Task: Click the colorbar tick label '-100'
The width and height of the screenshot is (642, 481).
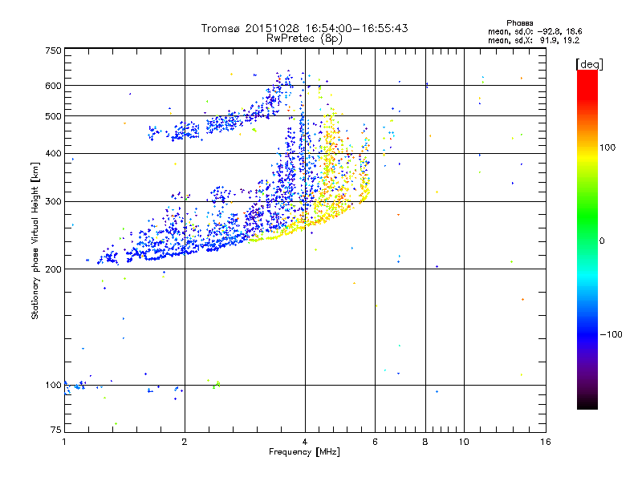Action: tap(611, 334)
